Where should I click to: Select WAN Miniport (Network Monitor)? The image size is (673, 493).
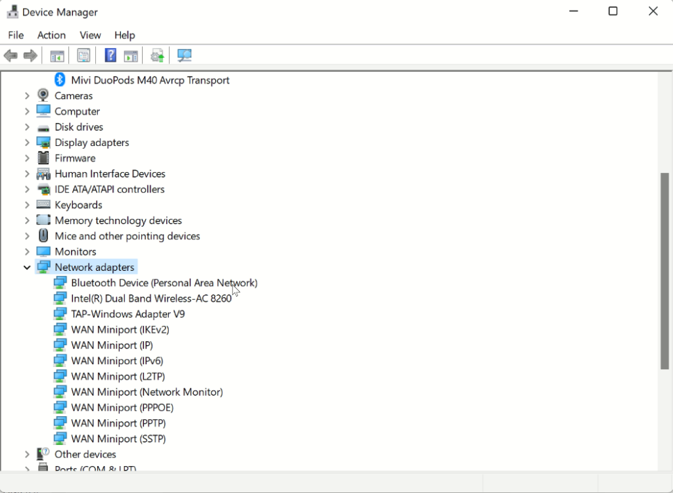pyautogui.click(x=147, y=392)
